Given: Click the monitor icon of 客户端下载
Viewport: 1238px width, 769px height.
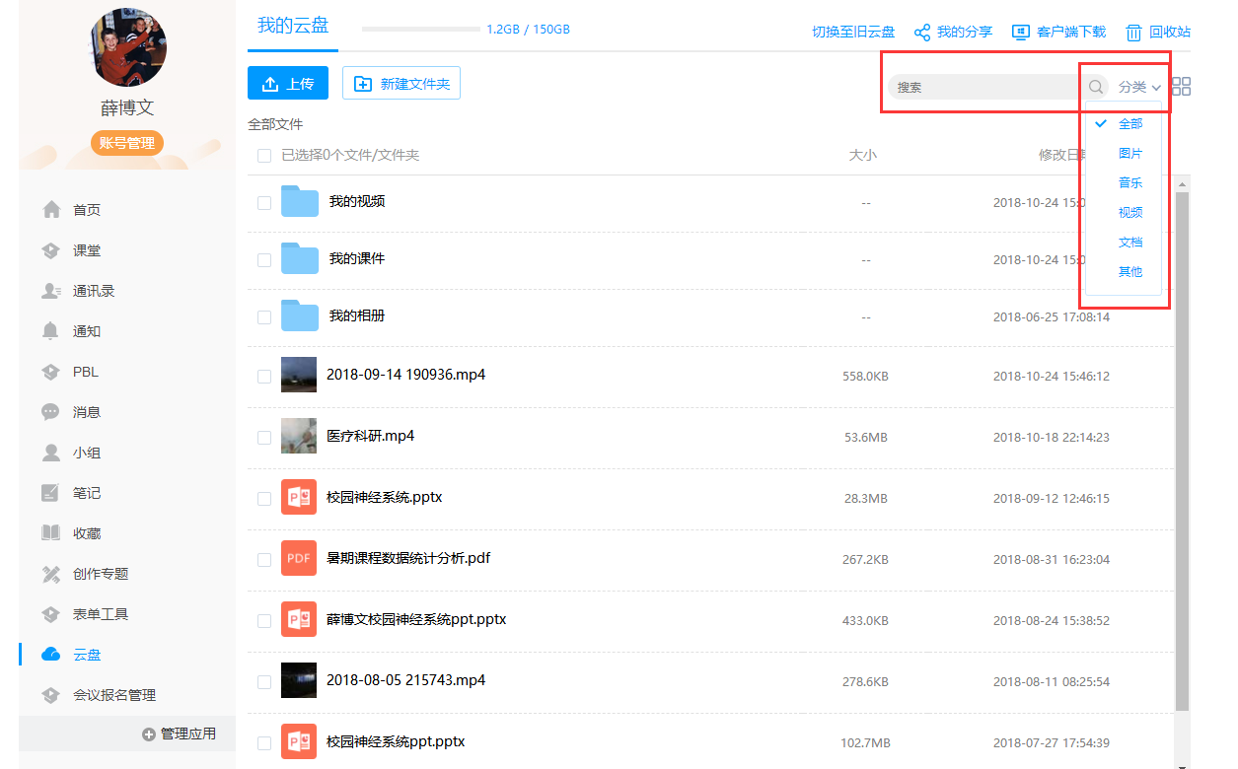Looking at the screenshot, I should coord(1021,32).
